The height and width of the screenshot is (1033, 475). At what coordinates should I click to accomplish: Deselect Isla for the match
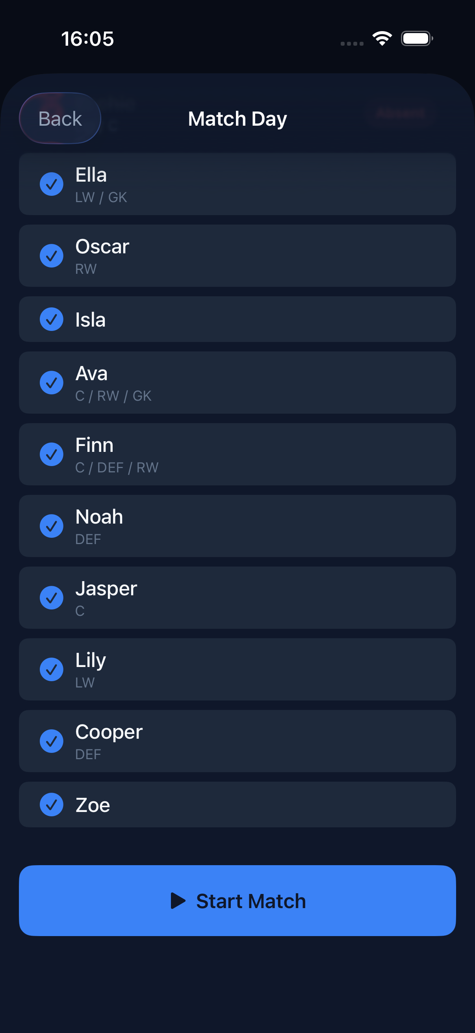(x=51, y=320)
